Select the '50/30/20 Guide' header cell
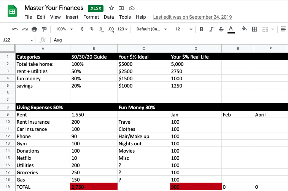Viewport: 288px width, 191px height. 94,57
